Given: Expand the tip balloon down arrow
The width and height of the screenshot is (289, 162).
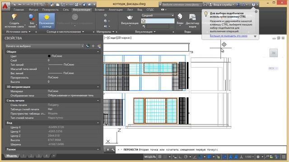Looking at the screenshot, I should coord(255,36).
